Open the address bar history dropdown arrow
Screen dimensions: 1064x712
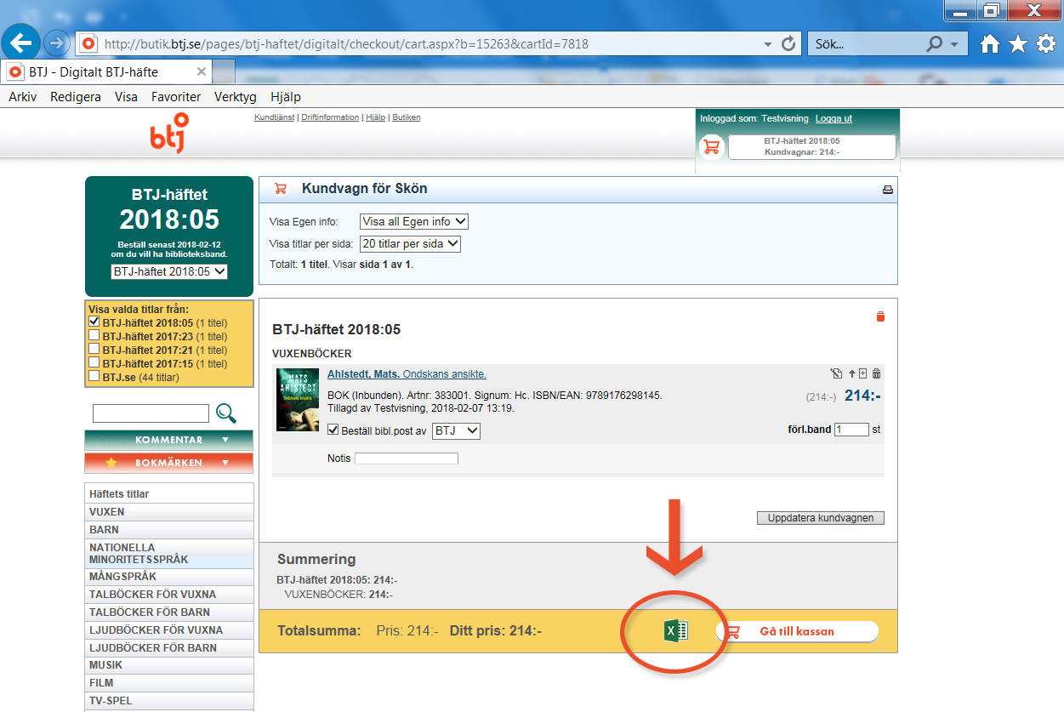(768, 43)
